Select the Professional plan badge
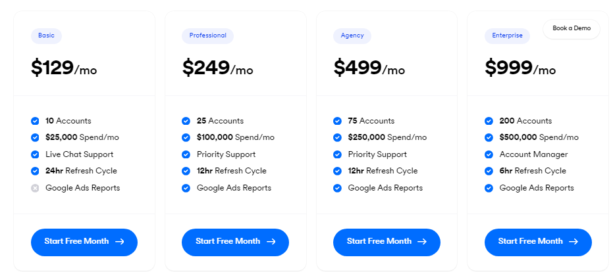 (207, 35)
